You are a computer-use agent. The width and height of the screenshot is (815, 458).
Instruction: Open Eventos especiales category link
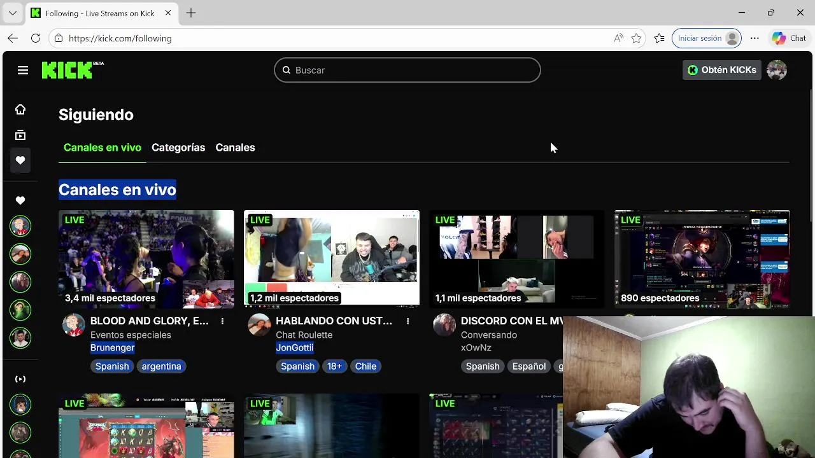coord(131,335)
